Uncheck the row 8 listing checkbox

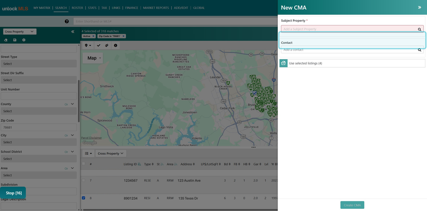(x=84, y=198)
